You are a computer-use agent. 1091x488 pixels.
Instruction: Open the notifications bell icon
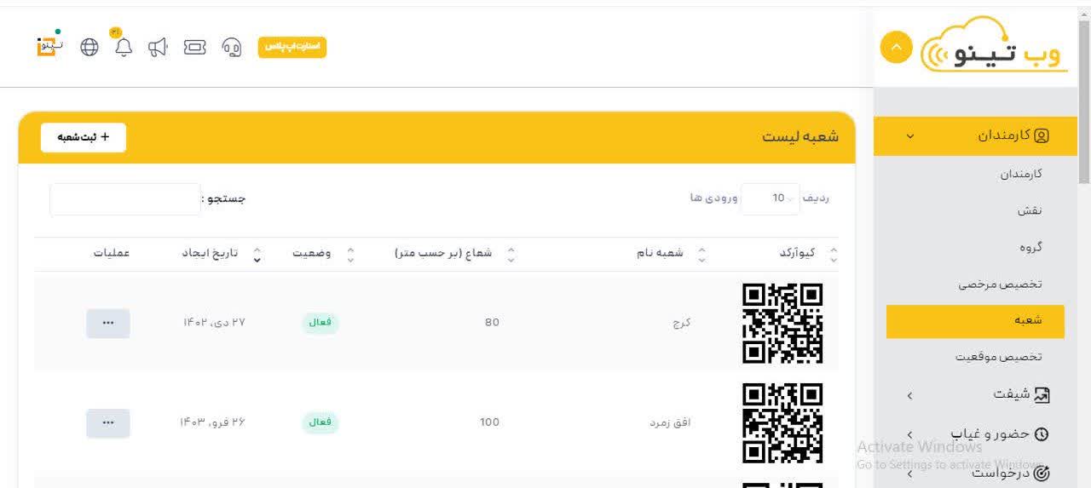click(x=124, y=47)
